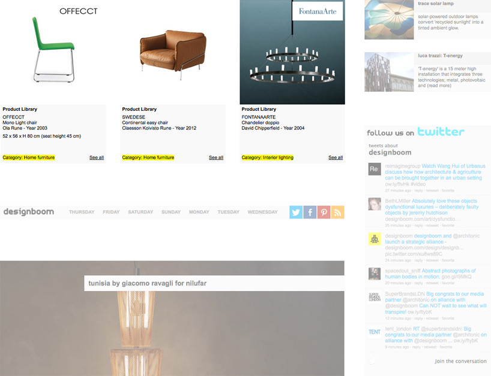Image resolution: width=491 pixels, height=376 pixels.
Task: Click the Twitter share icon
Action: click(295, 212)
